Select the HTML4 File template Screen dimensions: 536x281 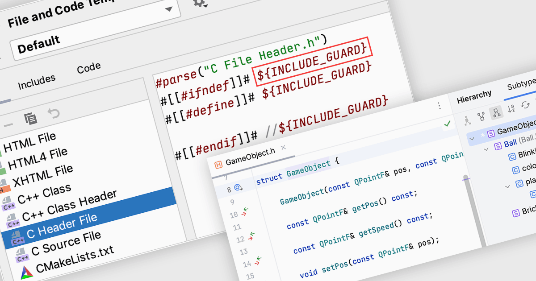[x=38, y=158]
